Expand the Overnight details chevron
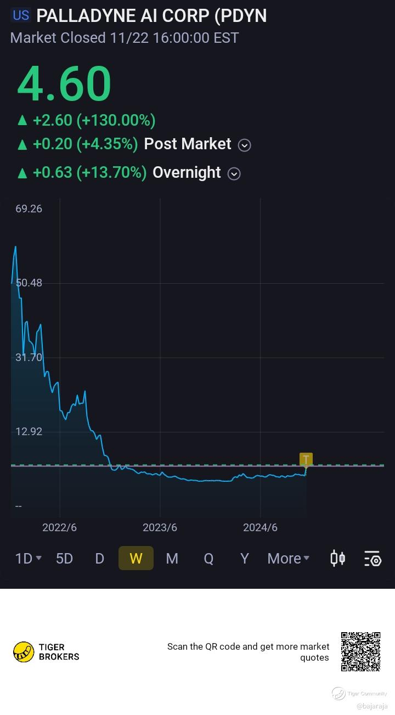This screenshot has height=715, width=395. point(234,173)
